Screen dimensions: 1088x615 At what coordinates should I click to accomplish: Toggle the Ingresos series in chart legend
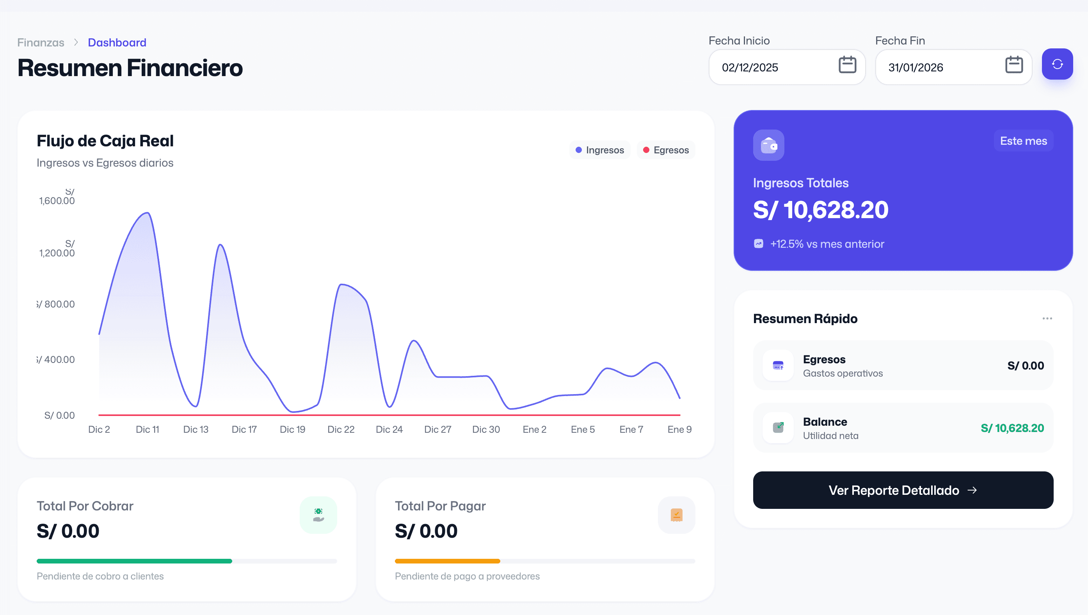pos(599,150)
